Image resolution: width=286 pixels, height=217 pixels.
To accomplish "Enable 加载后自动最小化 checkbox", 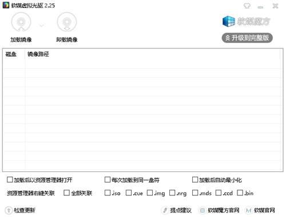I will click(195, 179).
